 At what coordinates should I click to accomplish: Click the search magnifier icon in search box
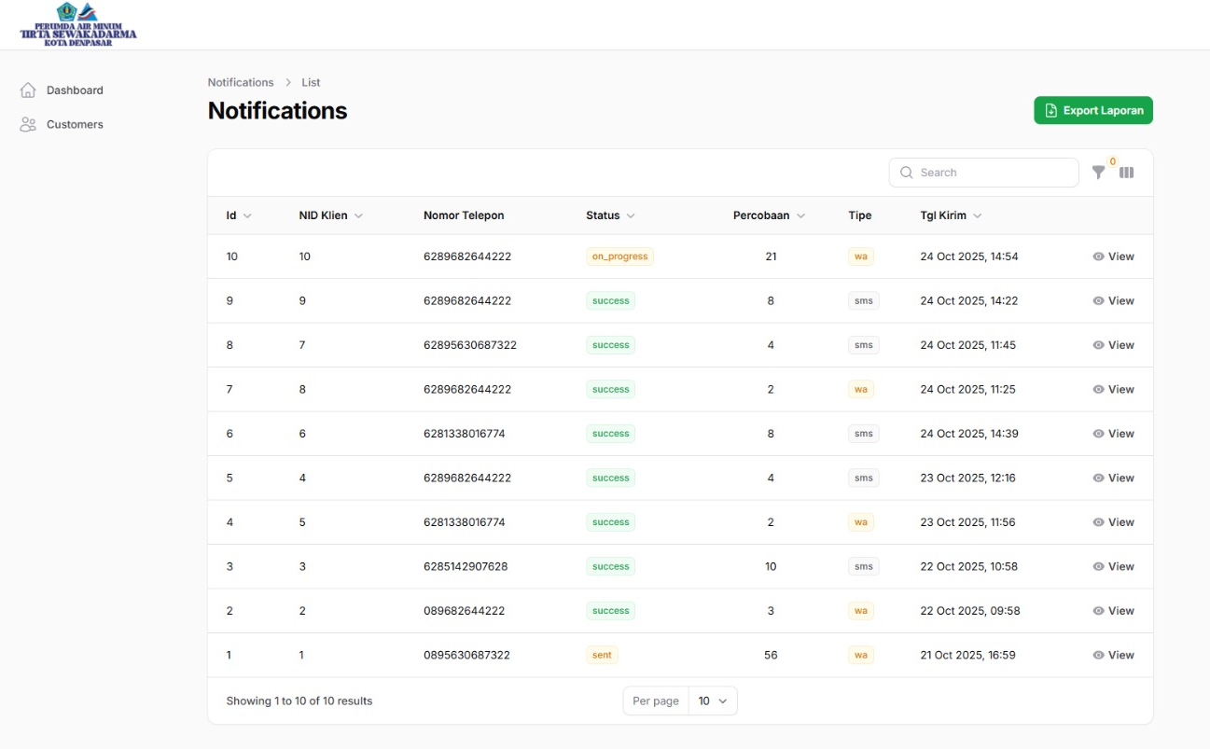point(905,173)
